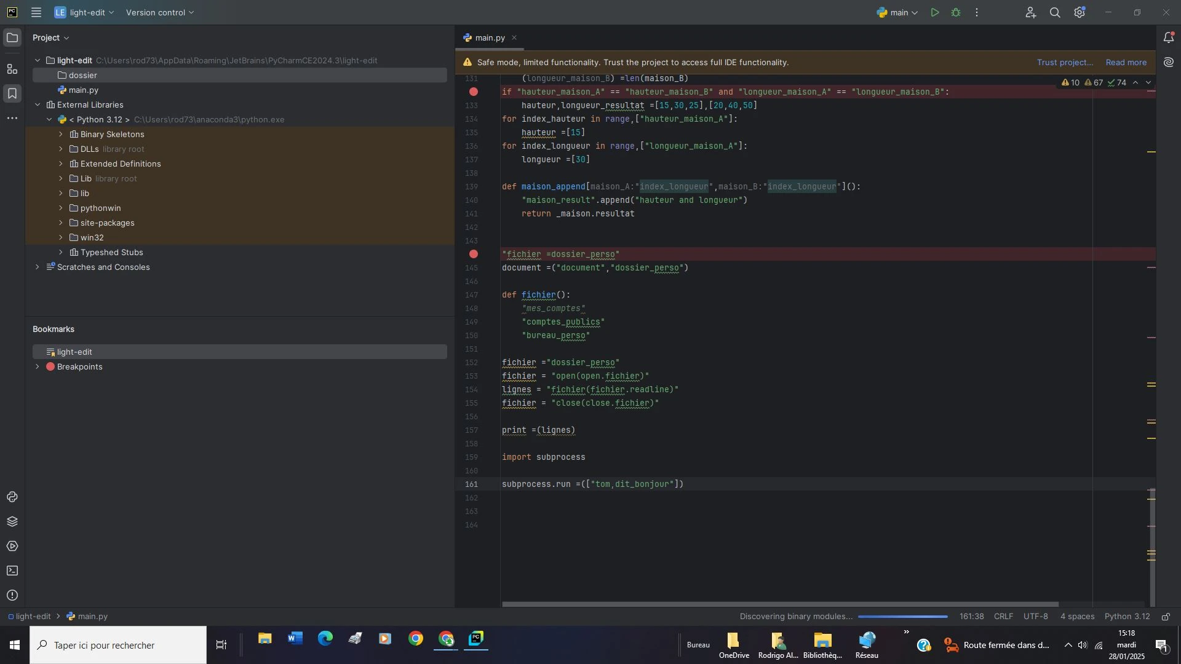This screenshot has height=664, width=1181.
Task: Toggle breakpoint on the fichier dossier_perso line
Action: point(473,254)
